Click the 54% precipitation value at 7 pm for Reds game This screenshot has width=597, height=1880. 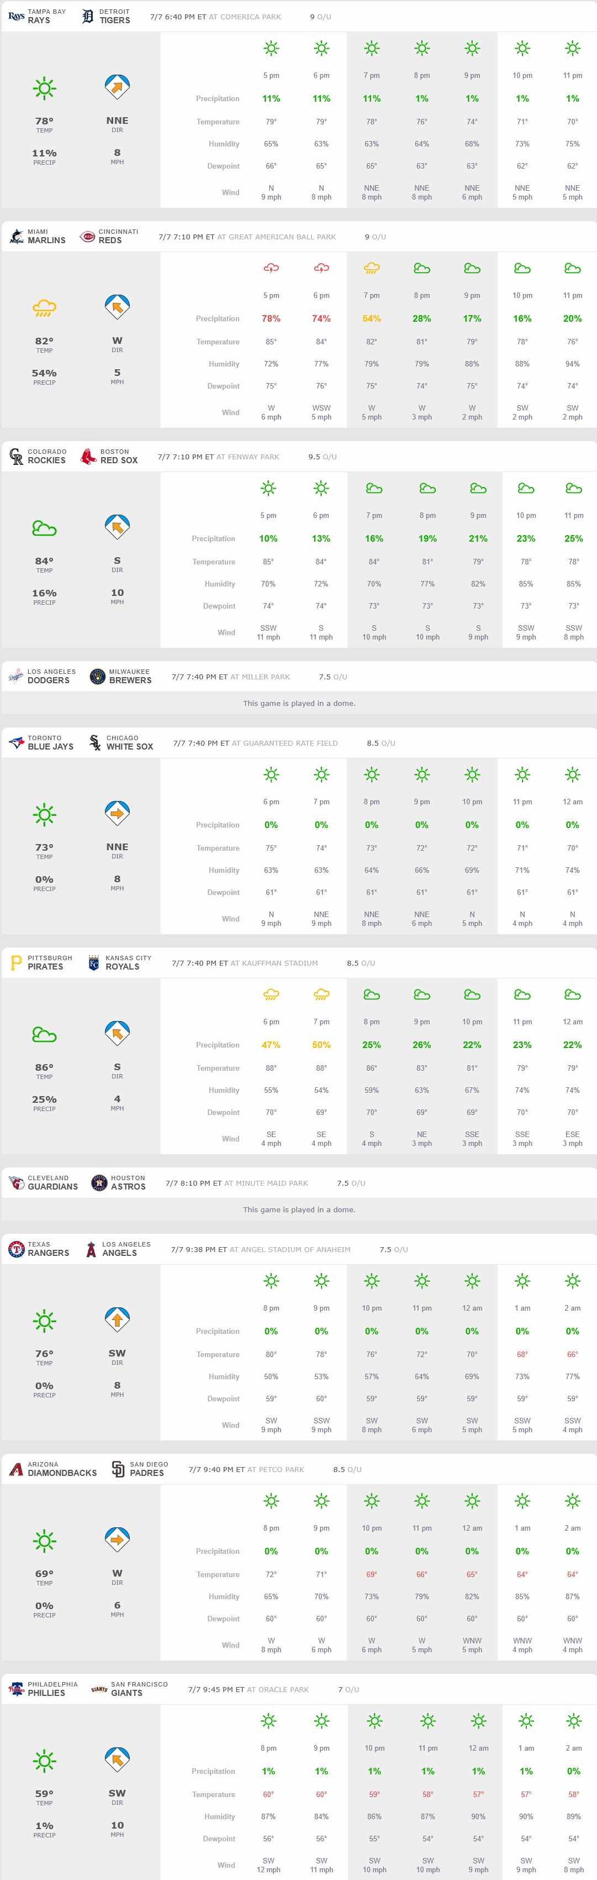pos(372,319)
